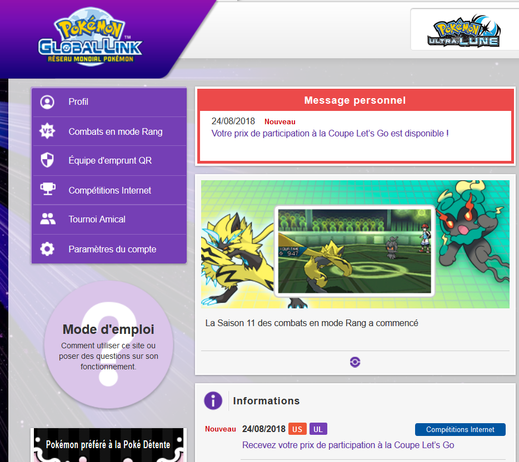Click the purple info icon beside Informations
The image size is (519, 462).
213,401
